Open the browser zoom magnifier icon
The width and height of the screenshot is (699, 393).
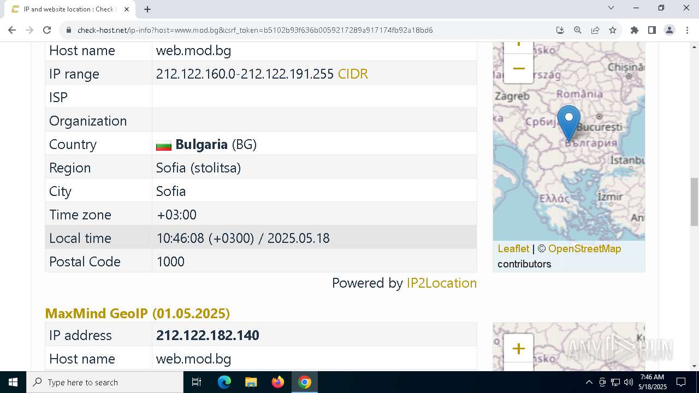(x=577, y=30)
